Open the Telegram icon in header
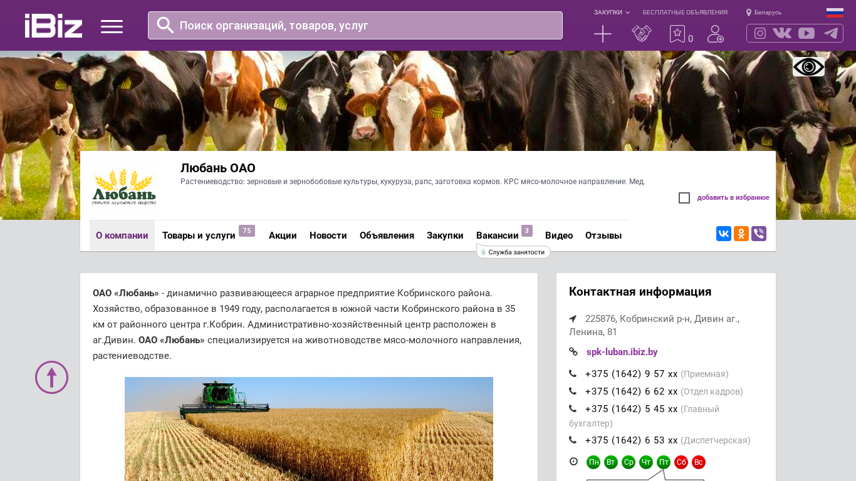This screenshot has width=856, height=481. (x=830, y=33)
